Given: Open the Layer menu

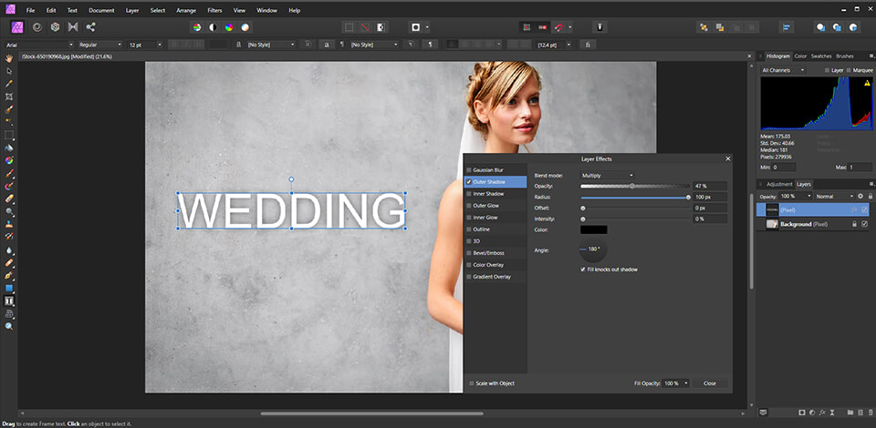Looking at the screenshot, I should click(132, 11).
